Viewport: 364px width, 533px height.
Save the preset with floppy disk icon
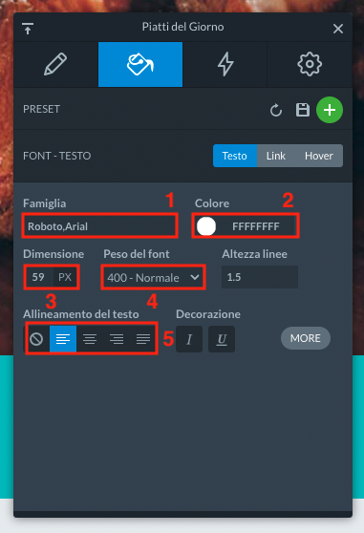click(x=303, y=110)
